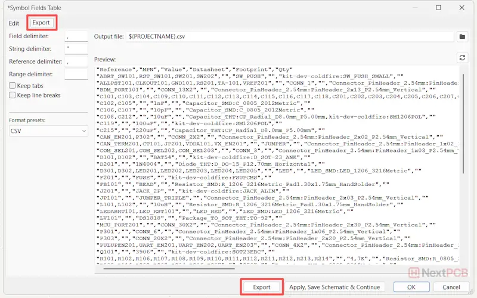The image size is (477, 298).
Task: Click the "C215" 220uF preview line
Action: tap(211, 130)
